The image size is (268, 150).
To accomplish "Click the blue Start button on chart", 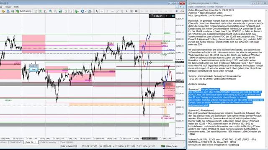I will pyautogui.click(x=33, y=70).
